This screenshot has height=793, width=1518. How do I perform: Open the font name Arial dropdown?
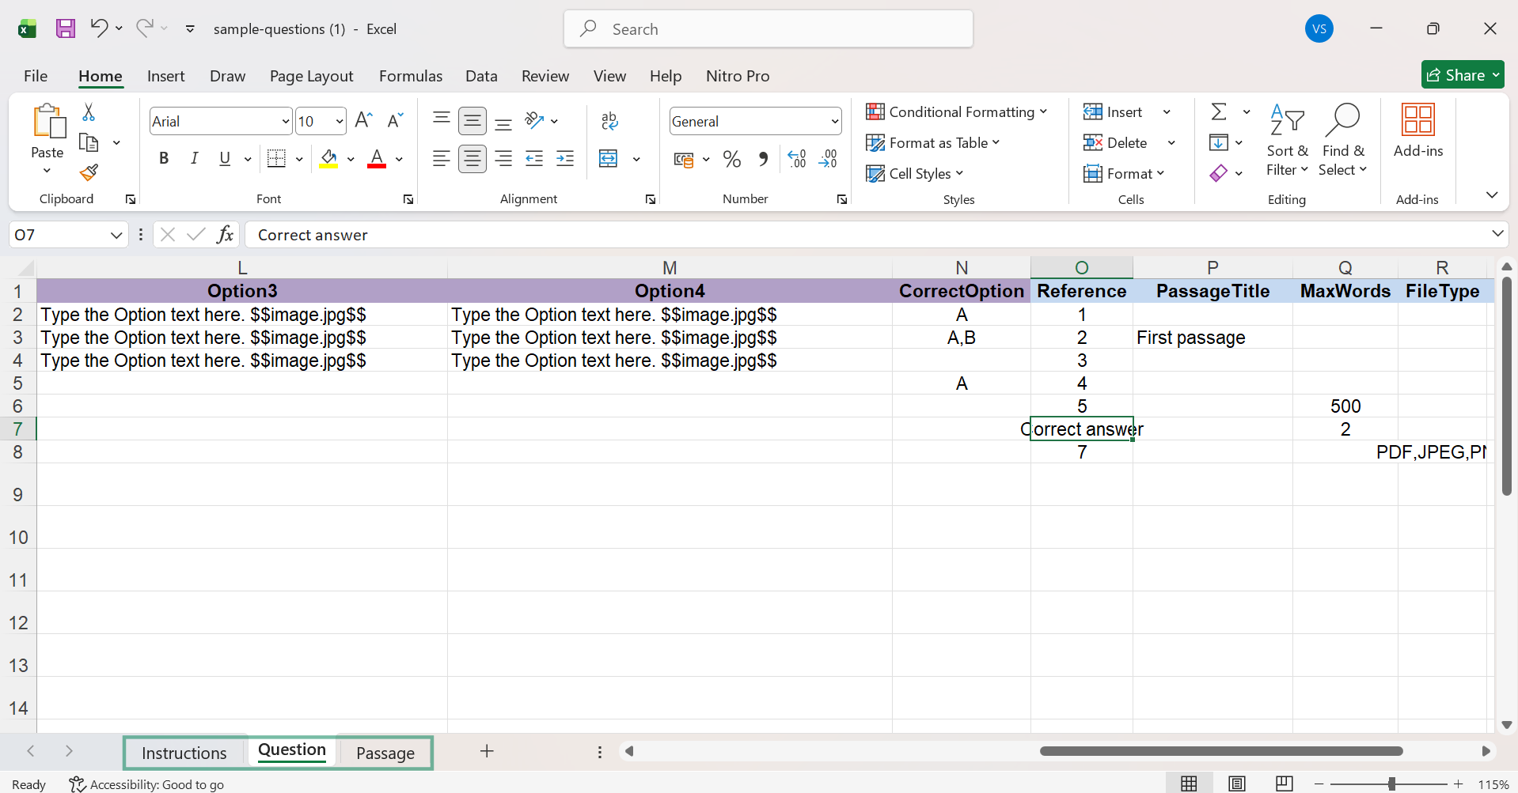tap(286, 122)
